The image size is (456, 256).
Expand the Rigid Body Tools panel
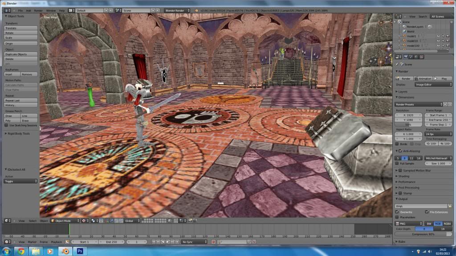coord(18,133)
